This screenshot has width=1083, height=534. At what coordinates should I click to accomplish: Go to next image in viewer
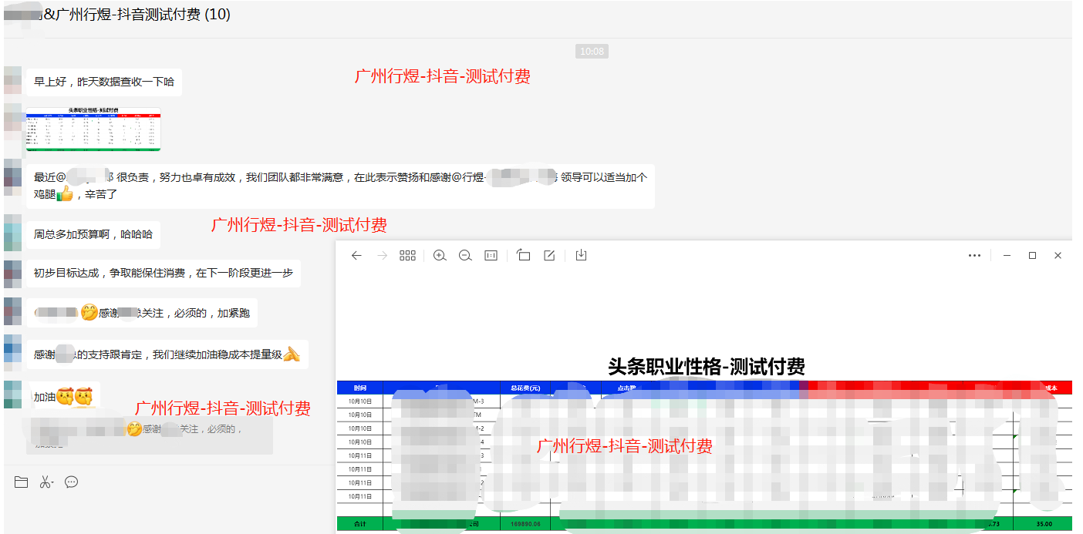382,256
